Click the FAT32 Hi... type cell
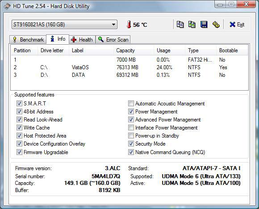Image resolution: width=259 pixels, height=209 pixels. (200, 60)
